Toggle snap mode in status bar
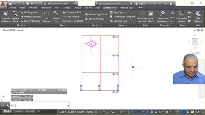This screenshot has height=115, width=205. tap(101, 112)
